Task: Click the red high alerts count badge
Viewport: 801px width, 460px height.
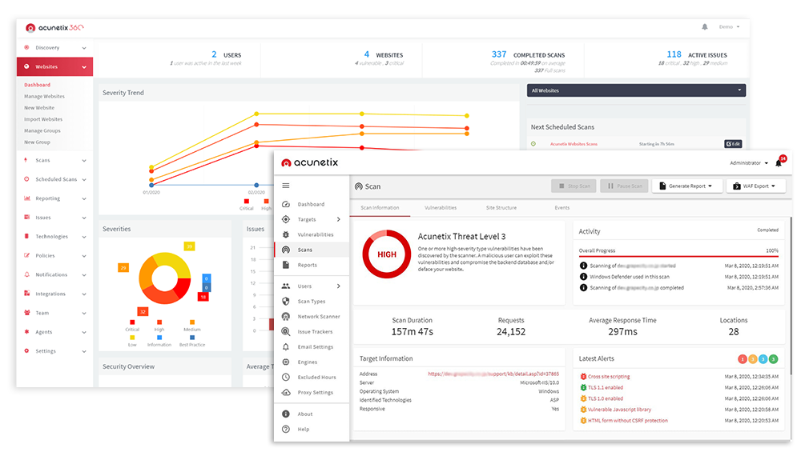Action: click(x=743, y=359)
